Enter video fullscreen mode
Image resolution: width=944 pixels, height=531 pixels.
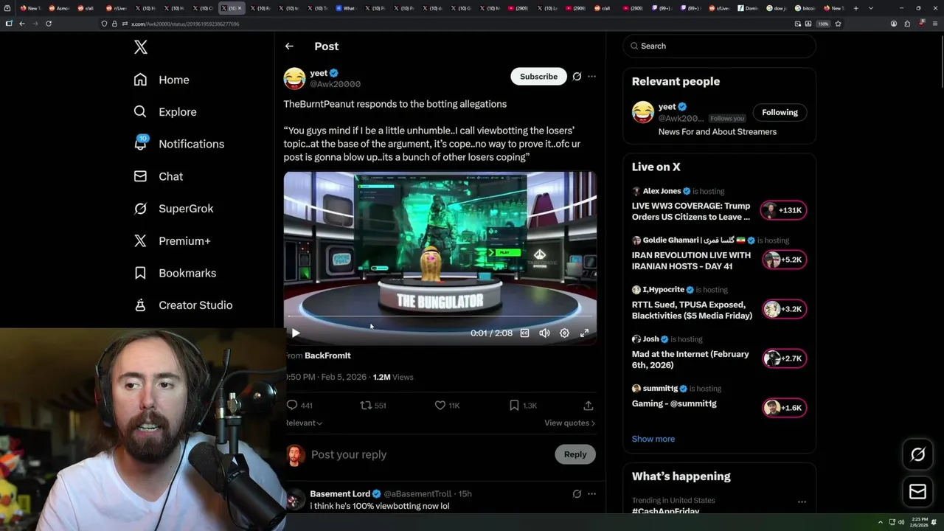click(584, 333)
